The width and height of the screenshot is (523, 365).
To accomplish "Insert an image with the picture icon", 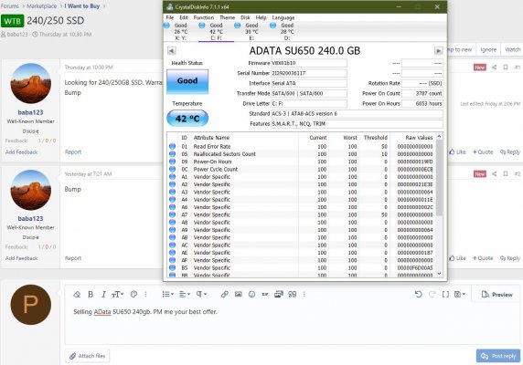I will coord(238,294).
